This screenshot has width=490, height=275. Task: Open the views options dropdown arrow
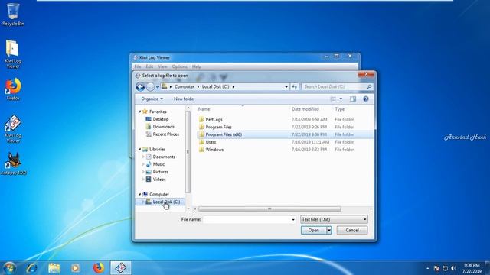tap(341, 99)
